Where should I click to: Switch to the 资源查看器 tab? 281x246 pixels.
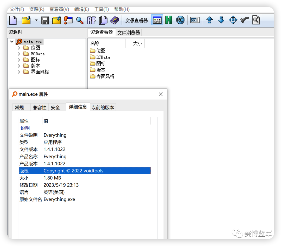[101, 32]
